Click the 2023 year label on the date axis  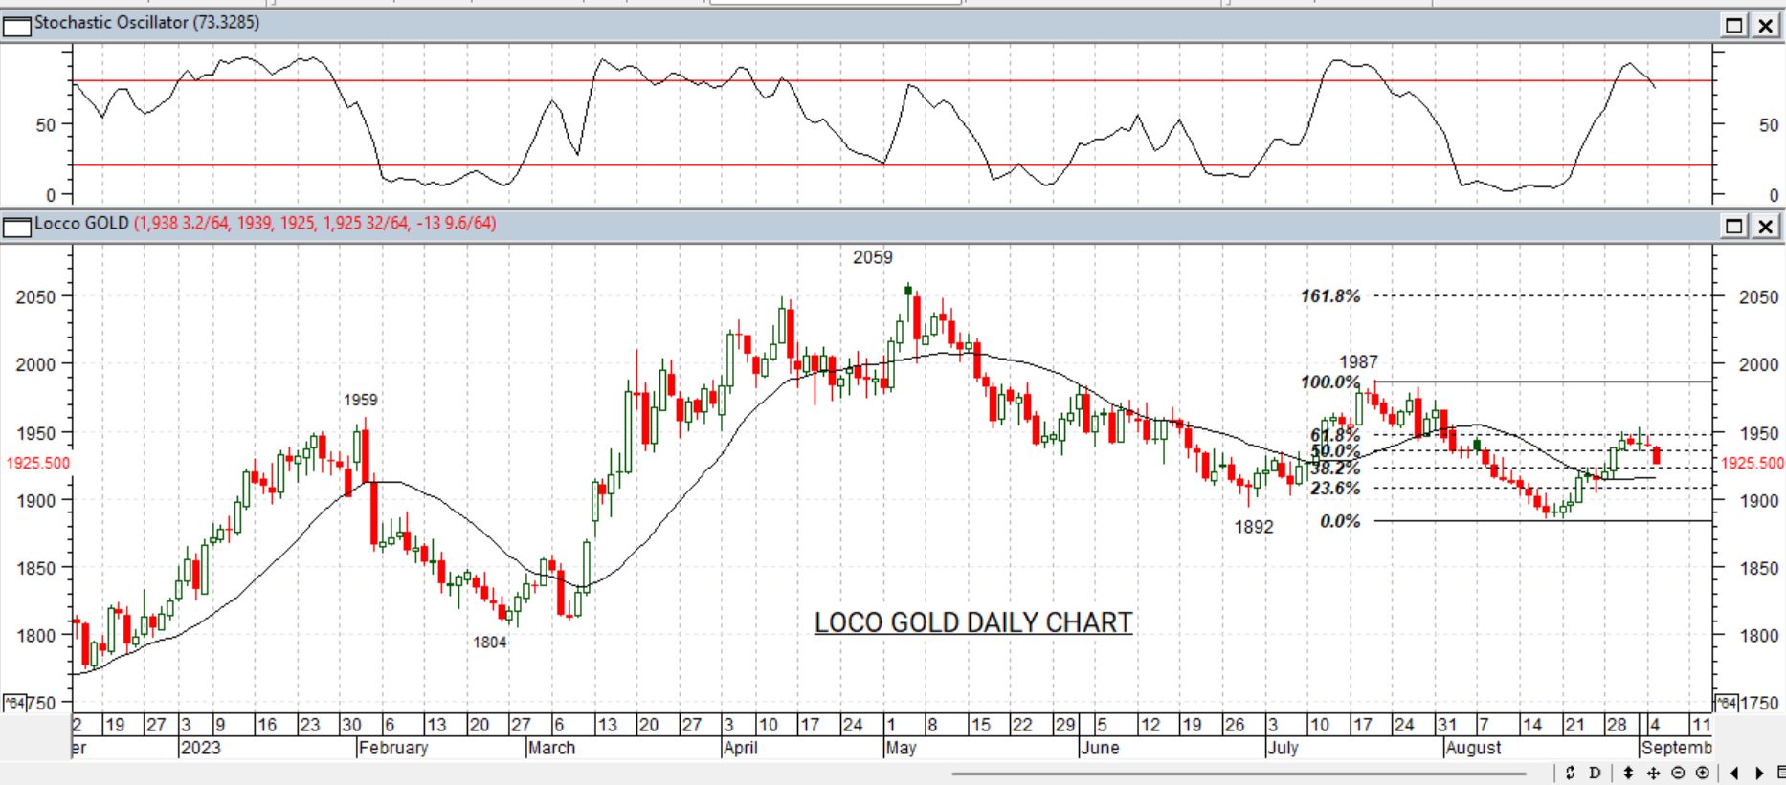200,748
